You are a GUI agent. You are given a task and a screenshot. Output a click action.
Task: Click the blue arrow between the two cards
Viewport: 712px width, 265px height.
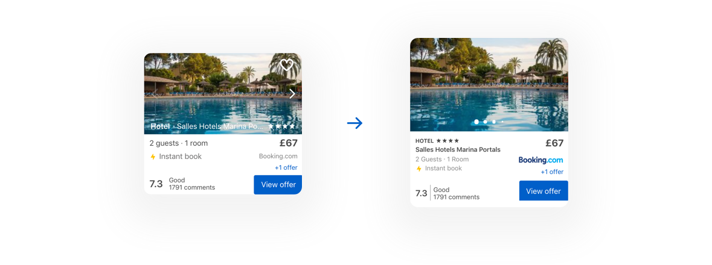355,123
